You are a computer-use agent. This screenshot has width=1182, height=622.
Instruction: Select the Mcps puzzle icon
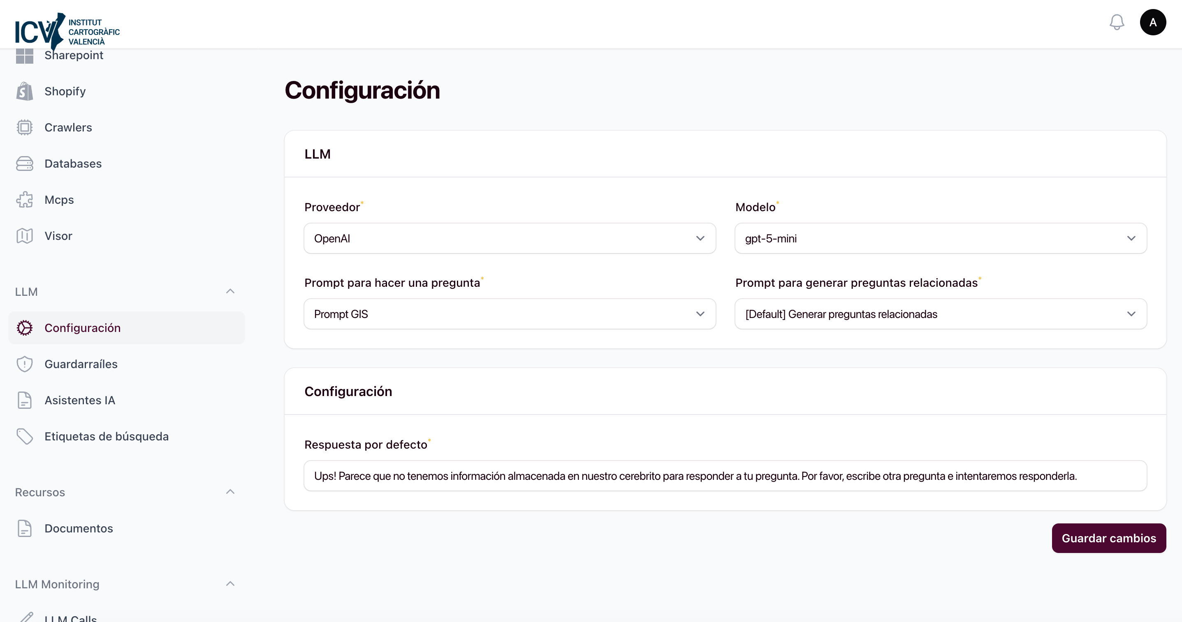[x=24, y=199]
